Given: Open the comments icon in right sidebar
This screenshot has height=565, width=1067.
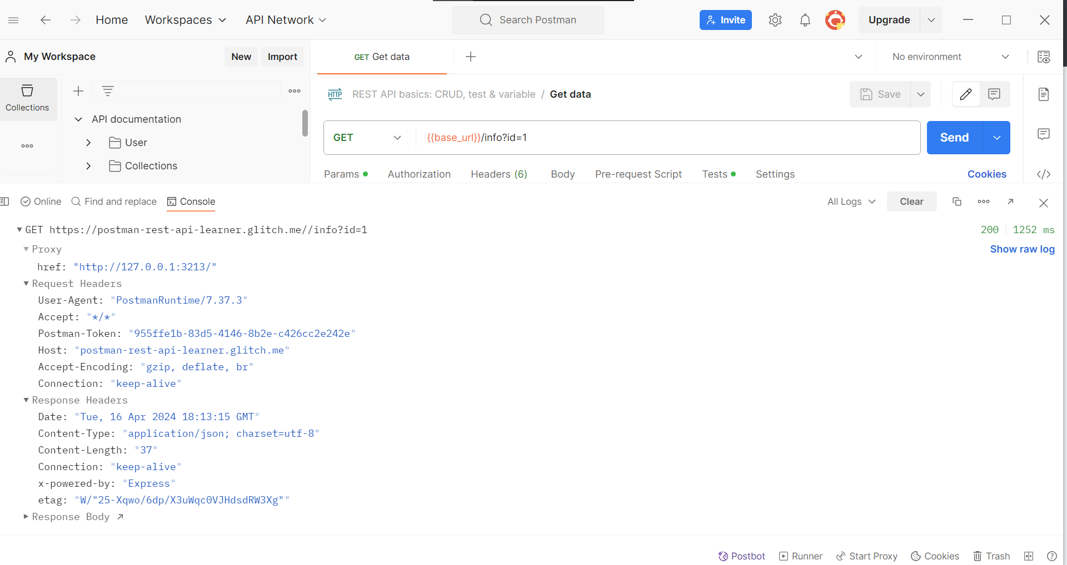Looking at the screenshot, I should click(1044, 134).
